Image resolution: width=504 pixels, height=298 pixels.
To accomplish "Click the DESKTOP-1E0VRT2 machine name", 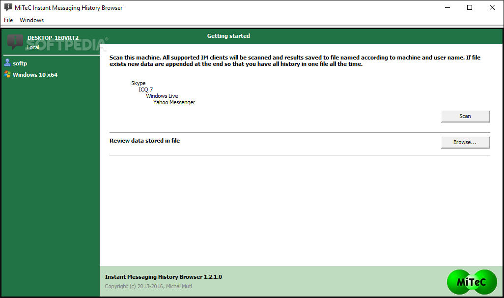I will (x=53, y=38).
